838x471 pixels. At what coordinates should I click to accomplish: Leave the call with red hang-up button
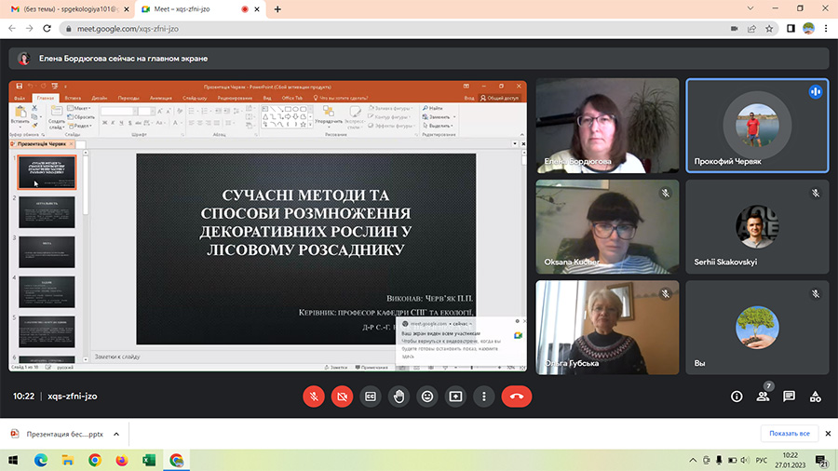[516, 396]
